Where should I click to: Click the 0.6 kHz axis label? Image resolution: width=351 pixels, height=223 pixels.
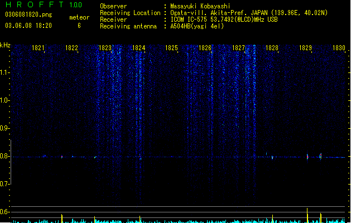tap(4, 212)
